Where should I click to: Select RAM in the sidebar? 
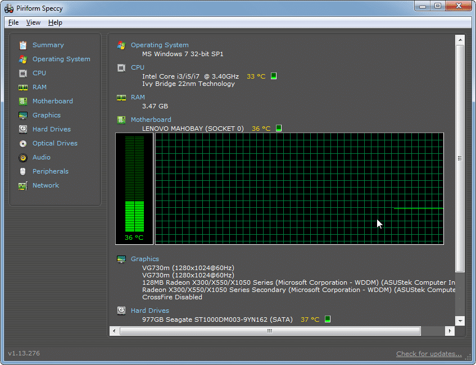39,87
